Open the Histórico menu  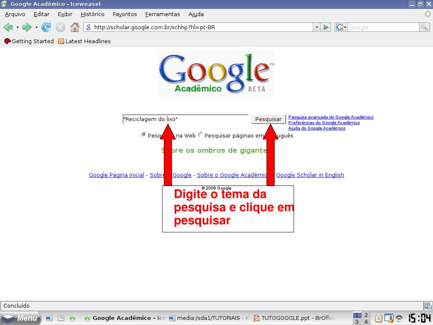click(93, 14)
